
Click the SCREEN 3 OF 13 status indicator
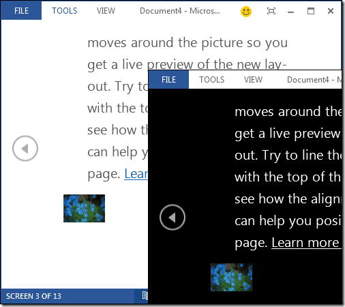click(33, 296)
